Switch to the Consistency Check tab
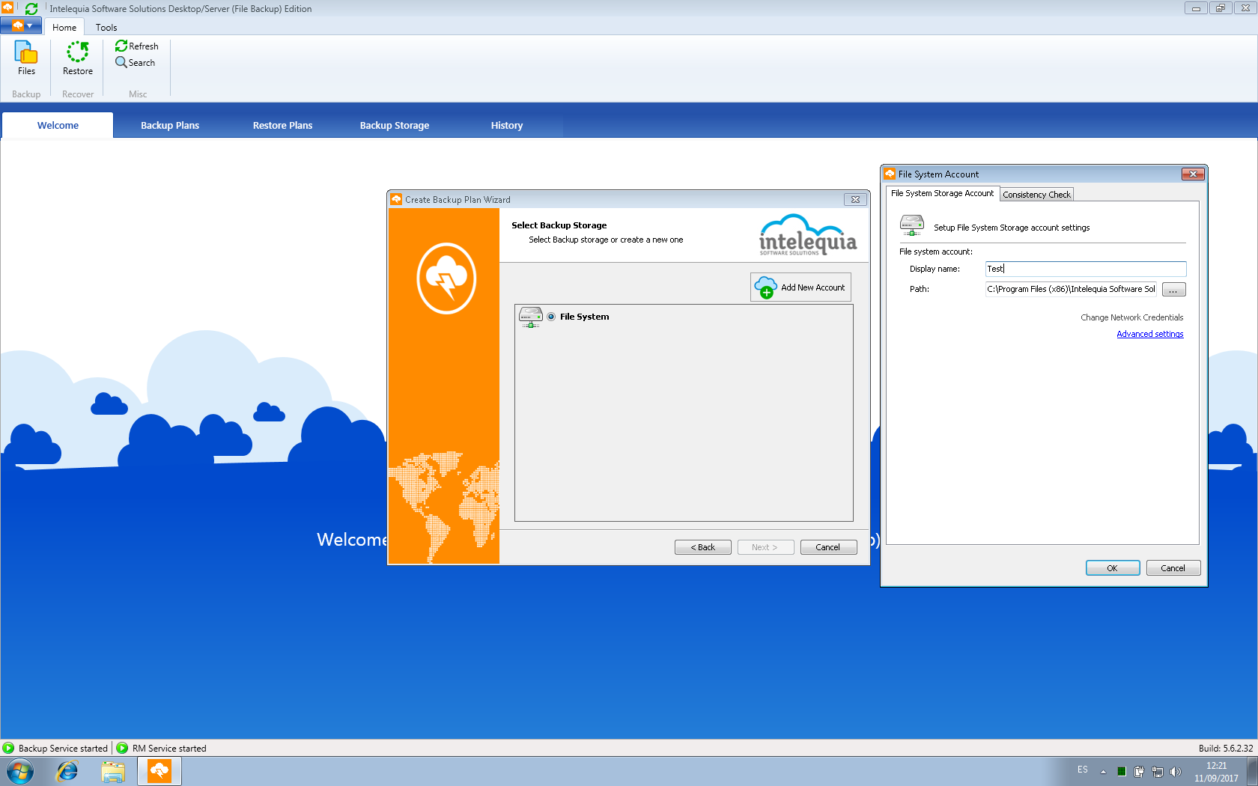The width and height of the screenshot is (1258, 786). [1036, 195]
